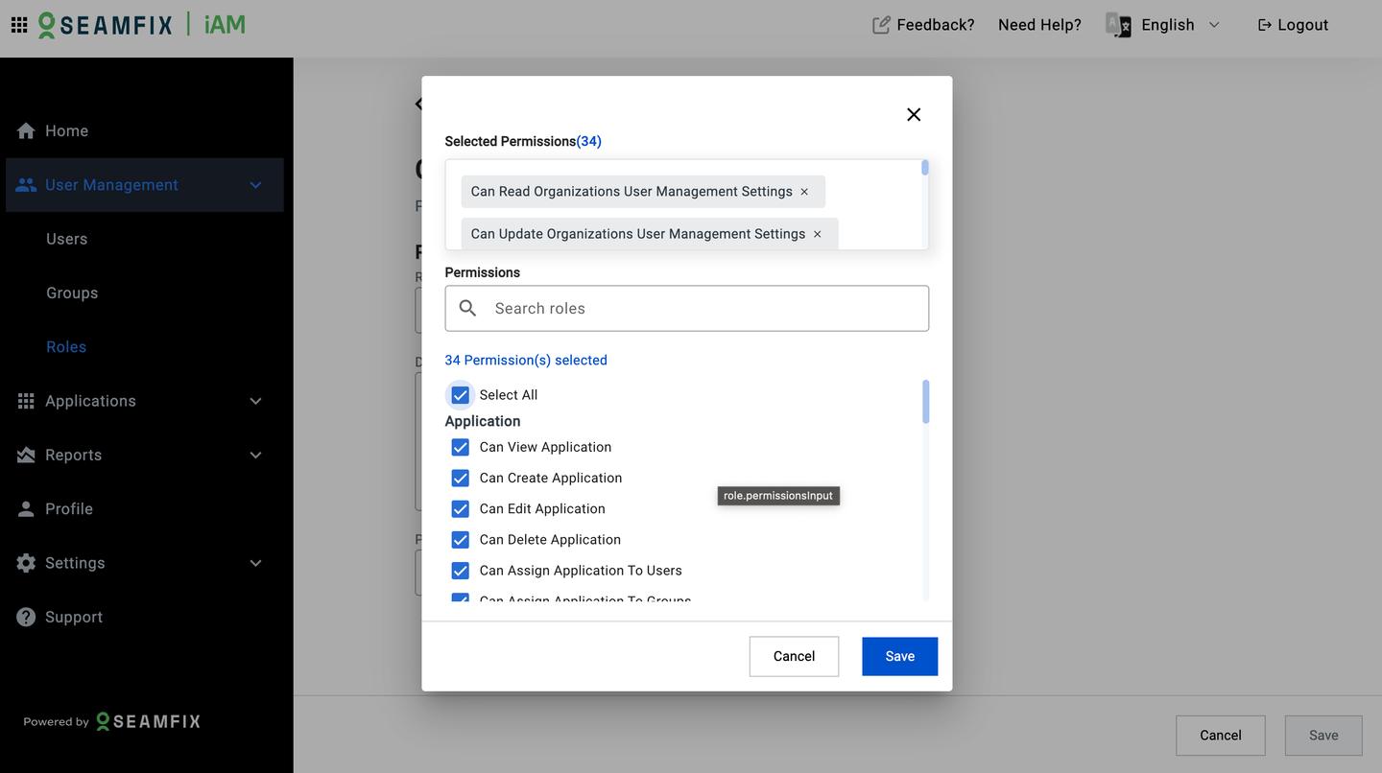Close the permissions dialog with X
The height and width of the screenshot is (773, 1382).
[914, 114]
